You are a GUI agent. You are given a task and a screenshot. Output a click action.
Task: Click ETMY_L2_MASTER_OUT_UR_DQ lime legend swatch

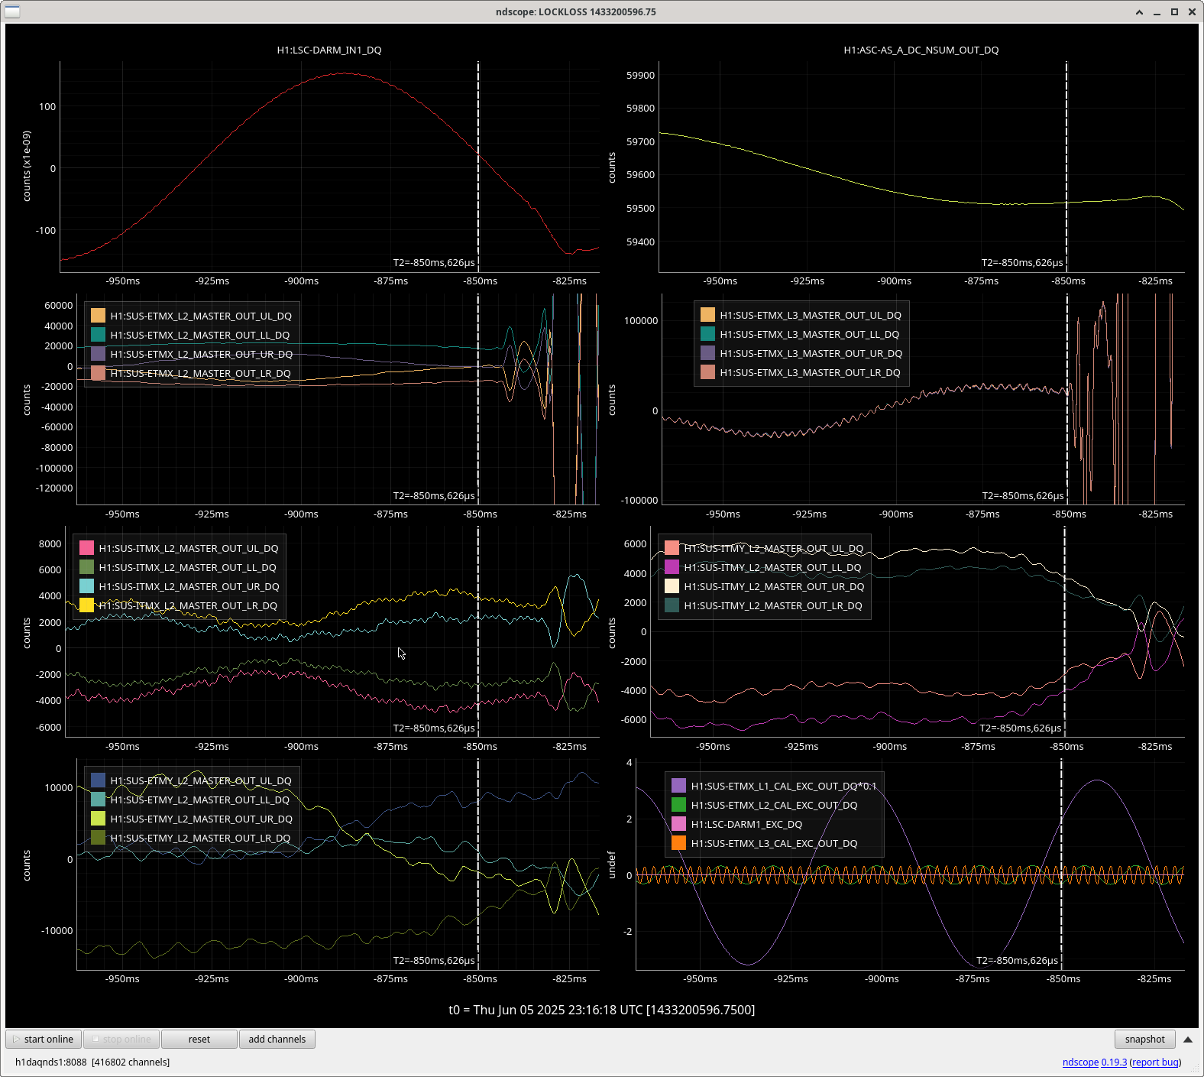coord(98,819)
